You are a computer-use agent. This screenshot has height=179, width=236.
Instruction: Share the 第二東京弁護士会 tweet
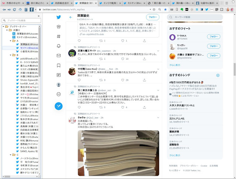pos(144,107)
